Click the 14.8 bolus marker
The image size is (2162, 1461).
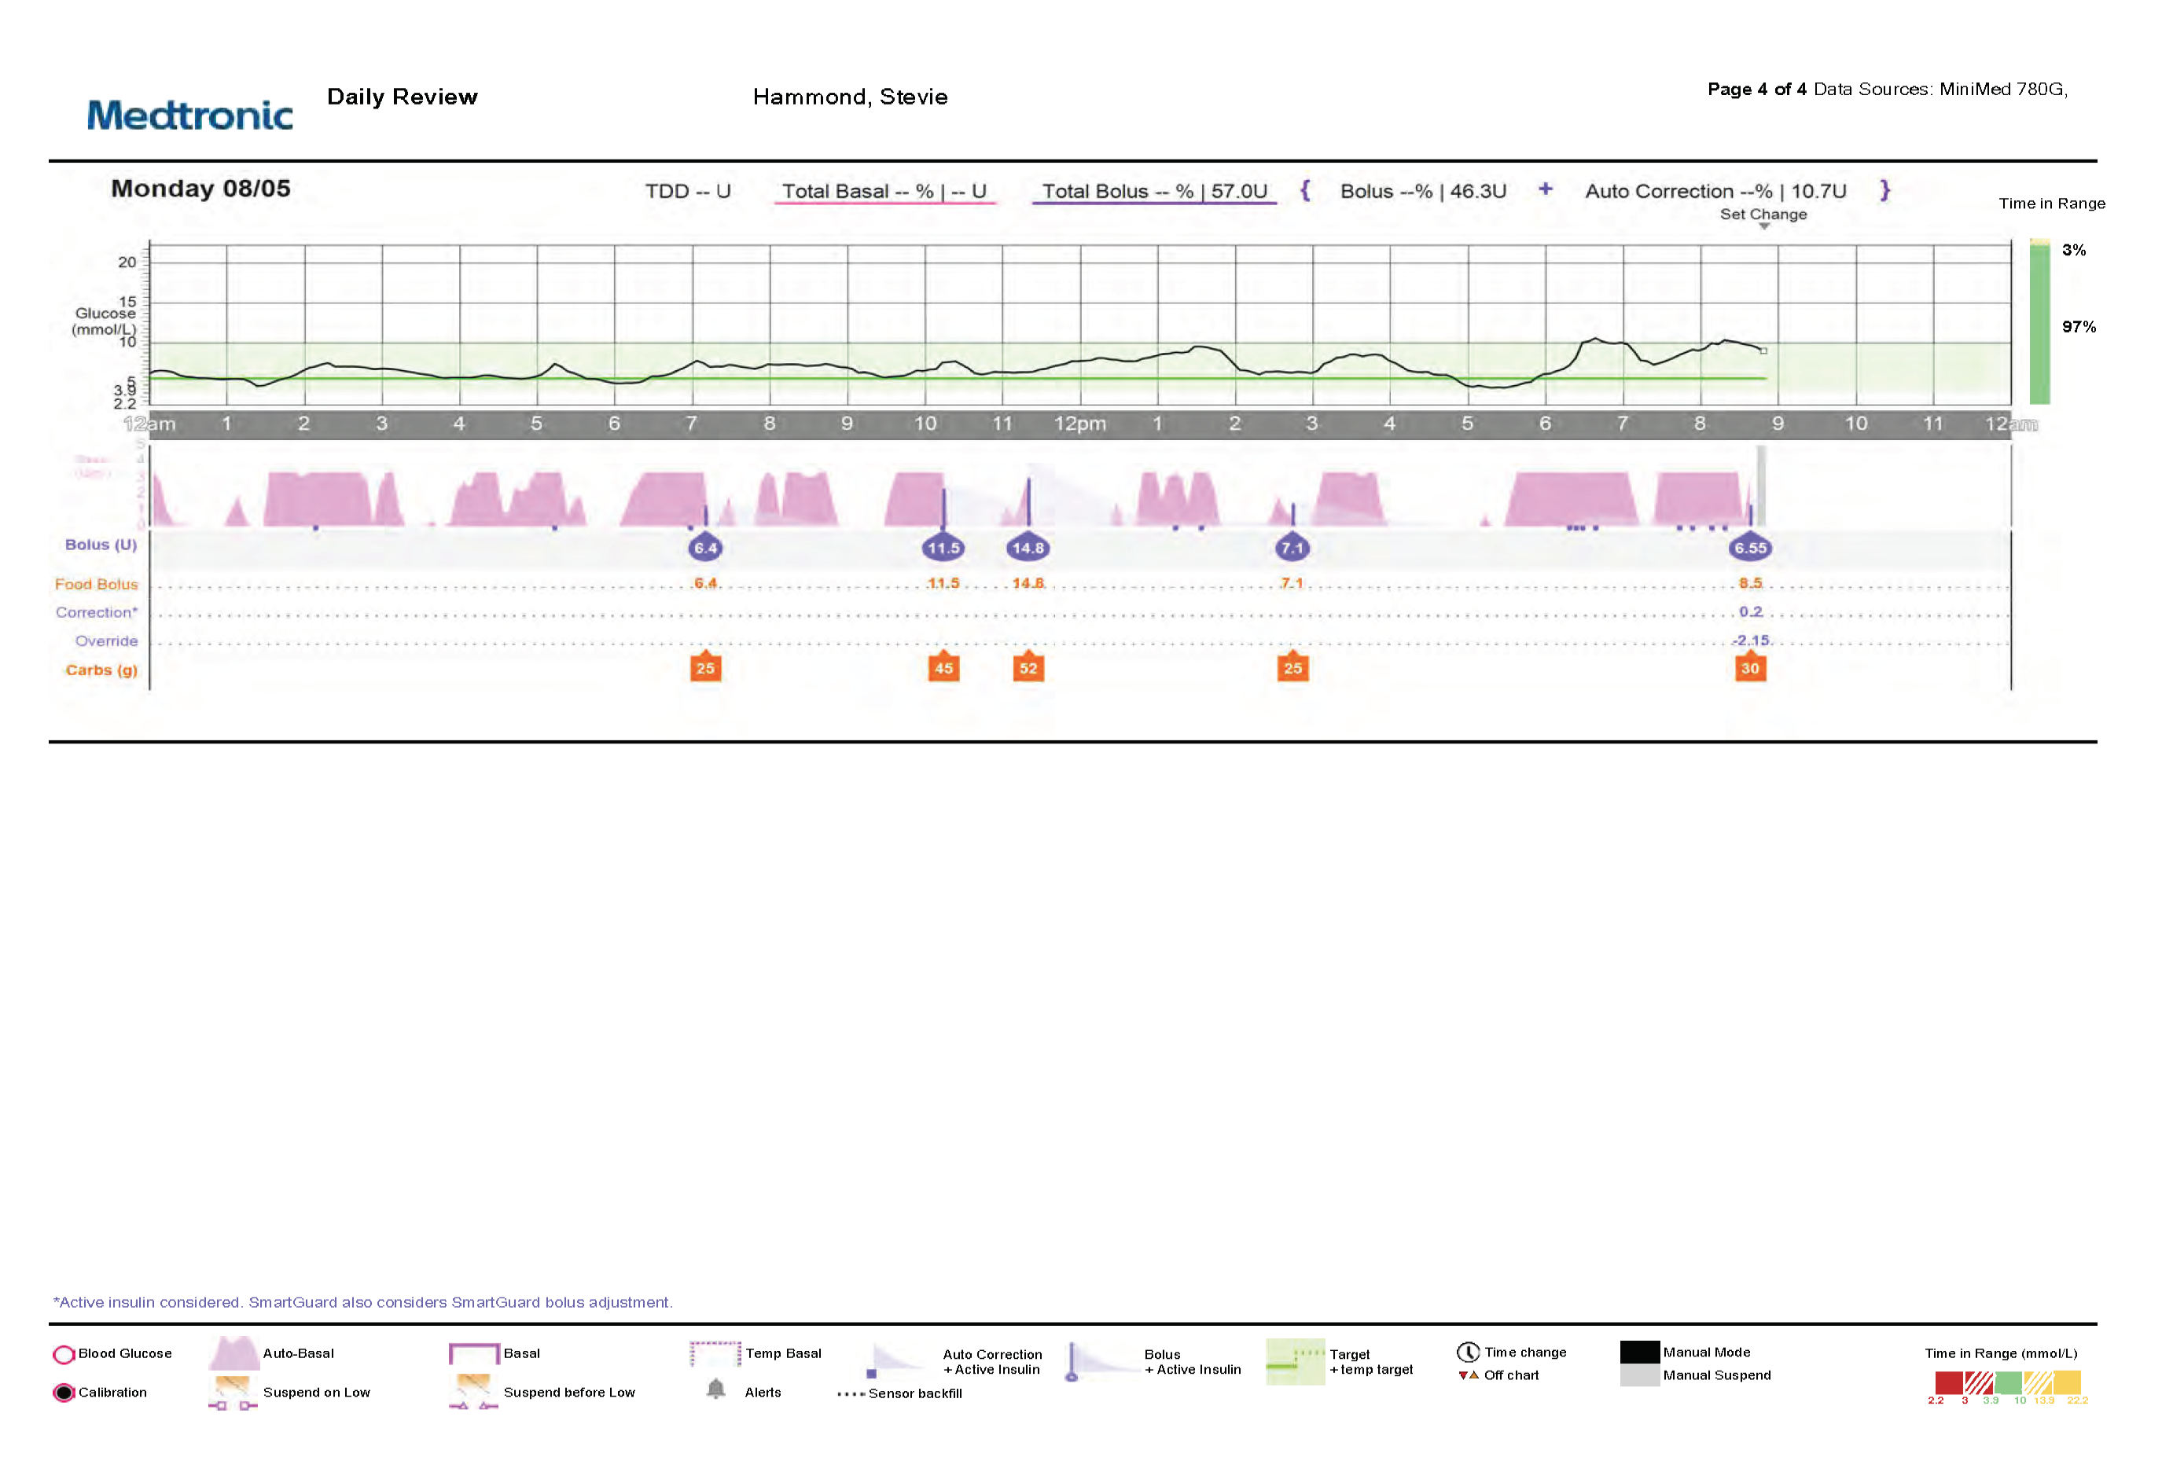click(1027, 548)
